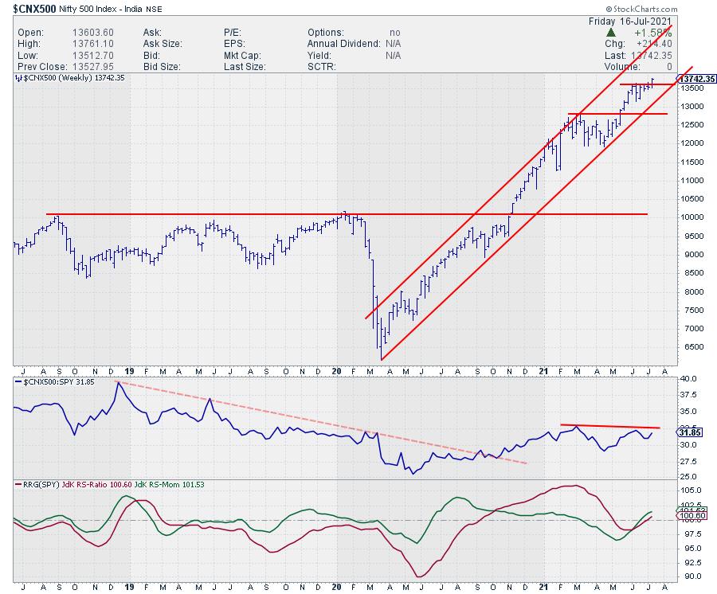This screenshot has width=717, height=594.
Task: Click the green up-triangle change indicator
Action: click(x=609, y=33)
